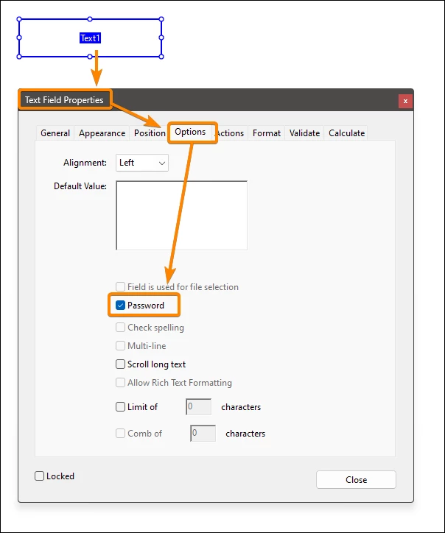445x533 pixels.
Task: Click the Comb of number field
Action: coord(203,434)
